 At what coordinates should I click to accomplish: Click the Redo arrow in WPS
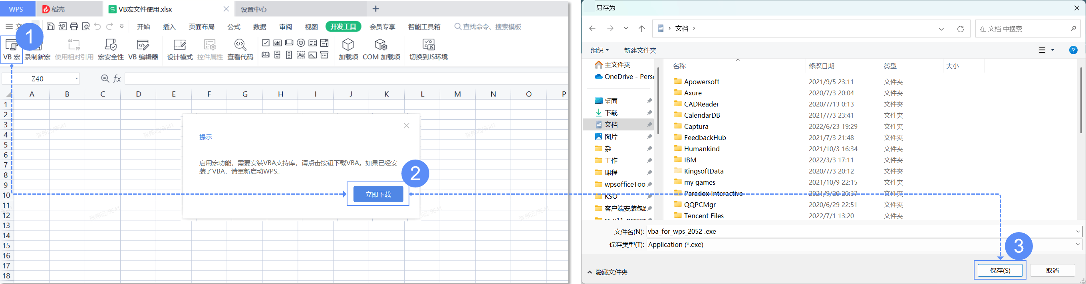[109, 26]
